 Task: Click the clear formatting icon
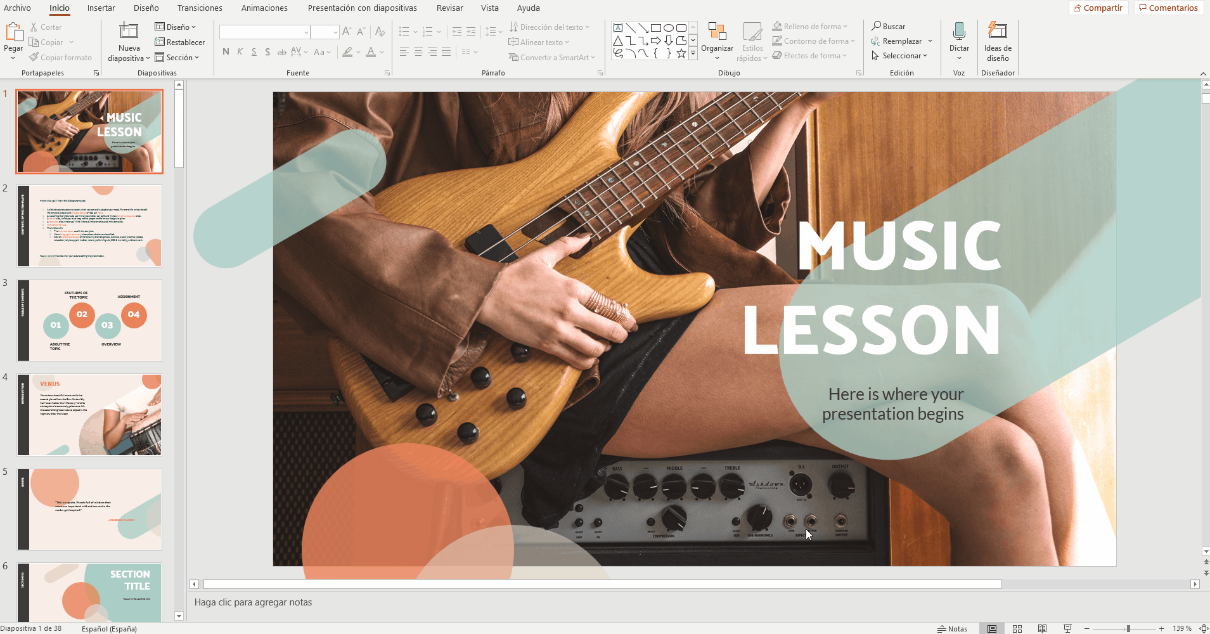(x=380, y=32)
